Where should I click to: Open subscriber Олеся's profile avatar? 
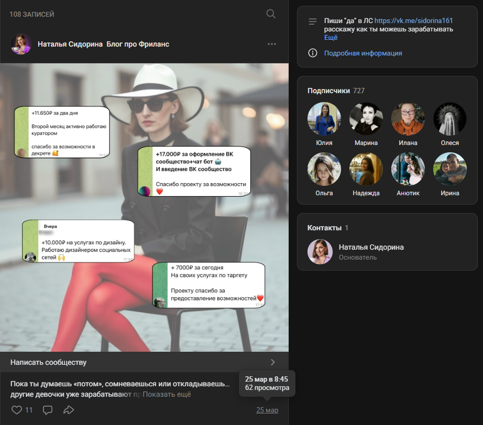point(449,119)
